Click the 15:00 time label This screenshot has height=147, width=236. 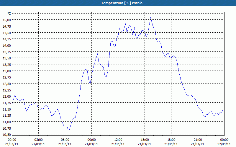pyautogui.click(x=145, y=140)
